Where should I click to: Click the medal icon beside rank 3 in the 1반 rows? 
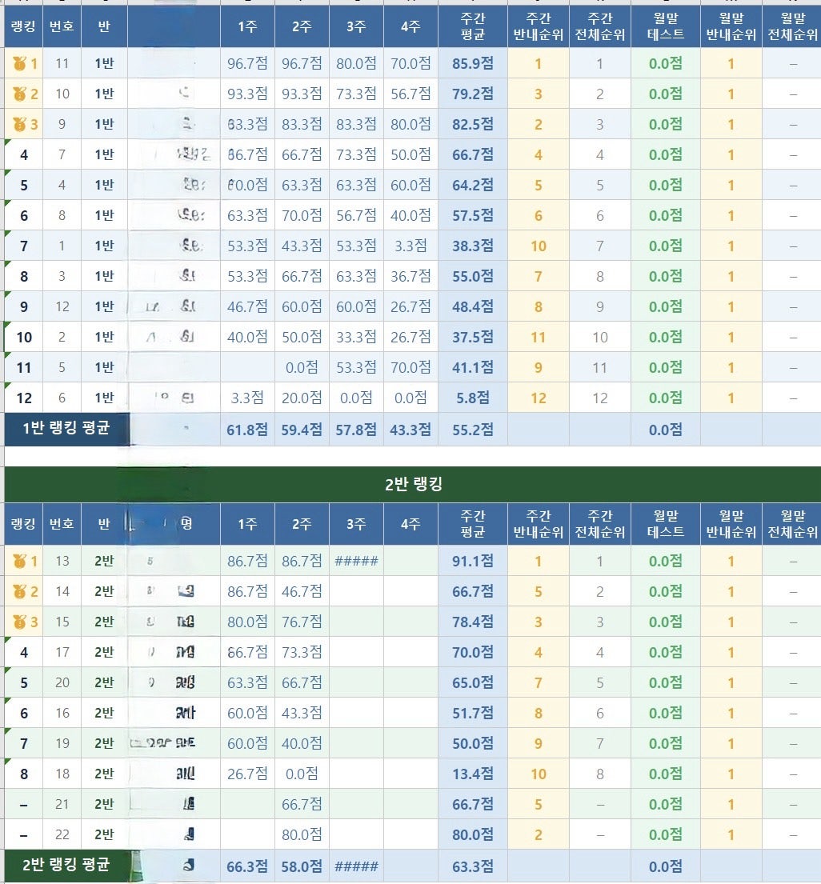[20, 124]
